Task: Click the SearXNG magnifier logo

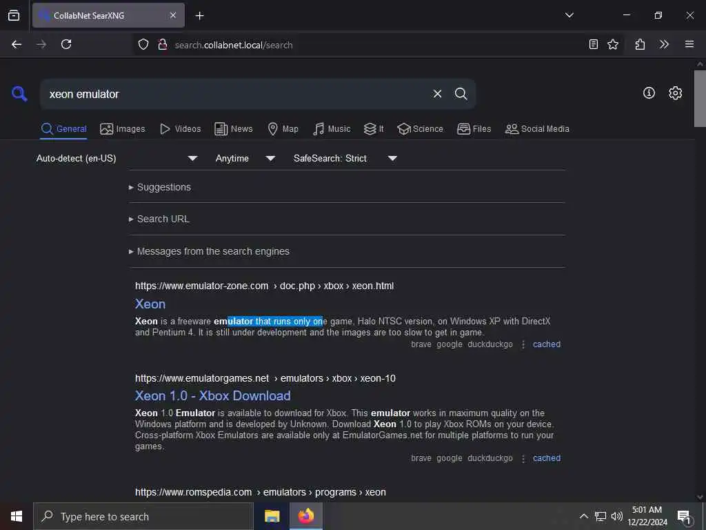Action: tap(19, 94)
